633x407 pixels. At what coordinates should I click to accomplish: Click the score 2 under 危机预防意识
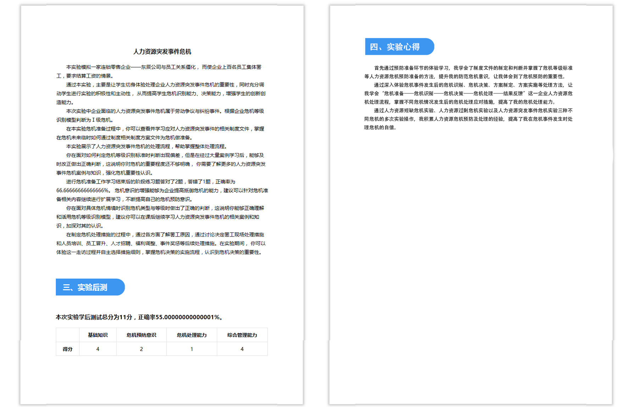(x=141, y=349)
